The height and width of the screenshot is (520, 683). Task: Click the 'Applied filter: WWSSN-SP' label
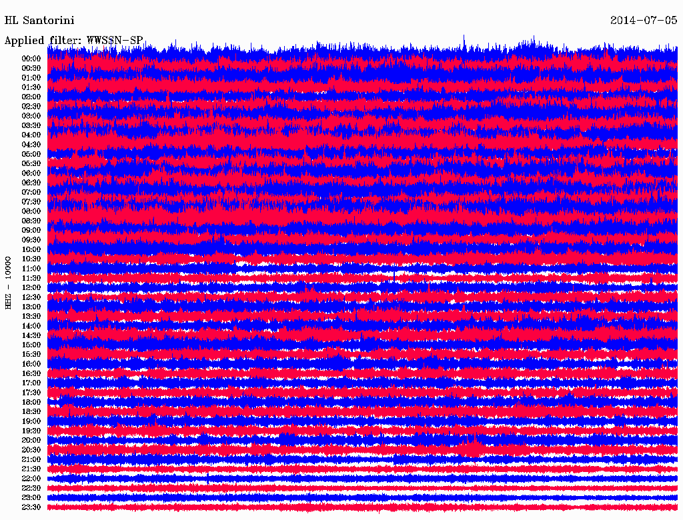[x=73, y=41]
